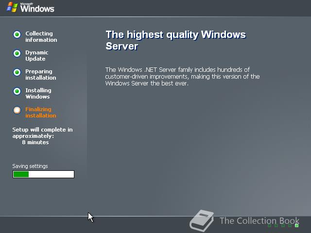Click the Dynamic Update step label
The image size is (311, 233).
(x=37, y=56)
